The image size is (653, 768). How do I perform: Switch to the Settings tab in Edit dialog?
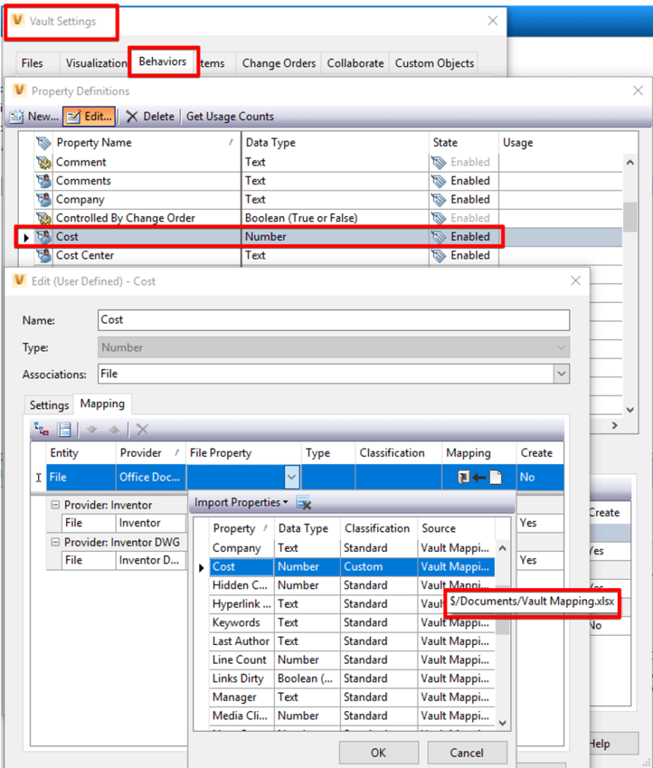point(49,405)
